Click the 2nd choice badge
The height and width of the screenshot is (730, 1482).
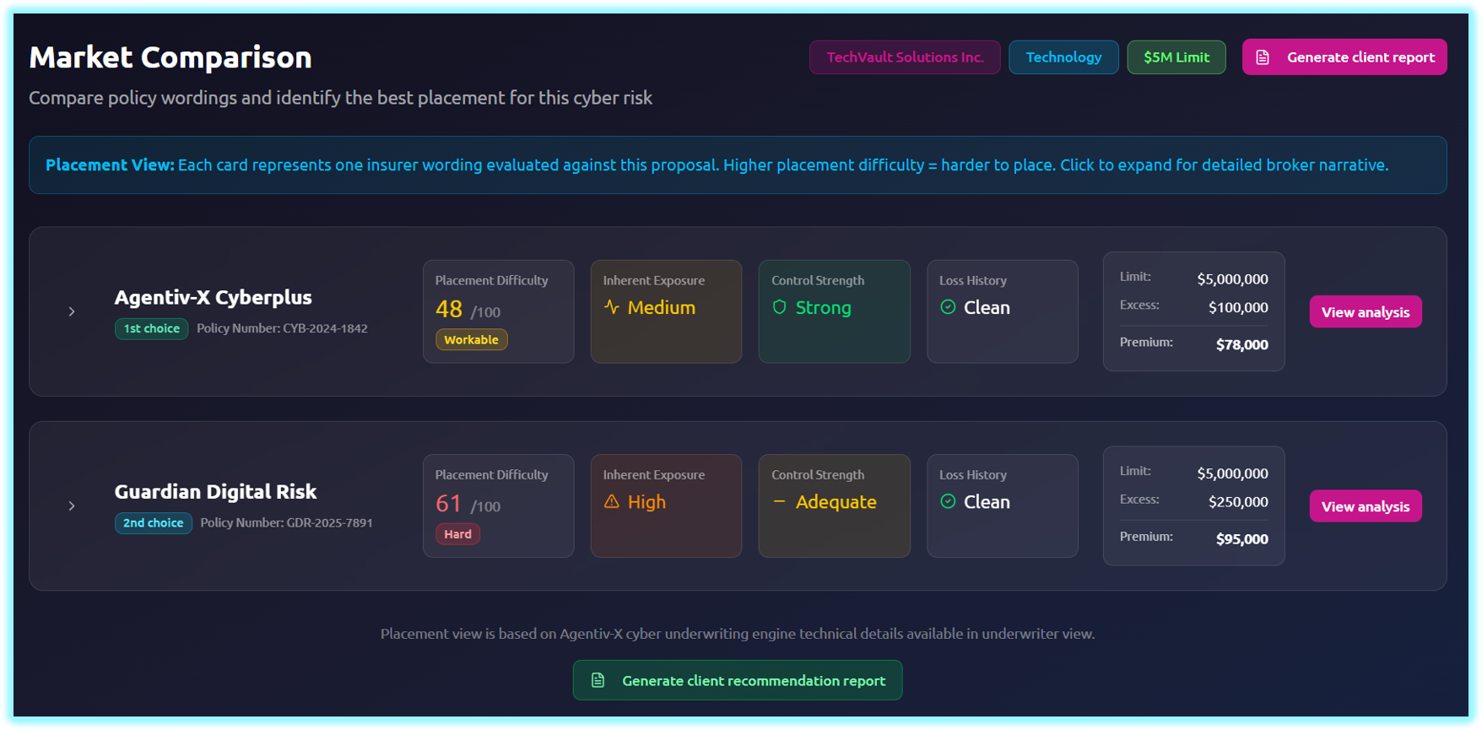point(154,522)
